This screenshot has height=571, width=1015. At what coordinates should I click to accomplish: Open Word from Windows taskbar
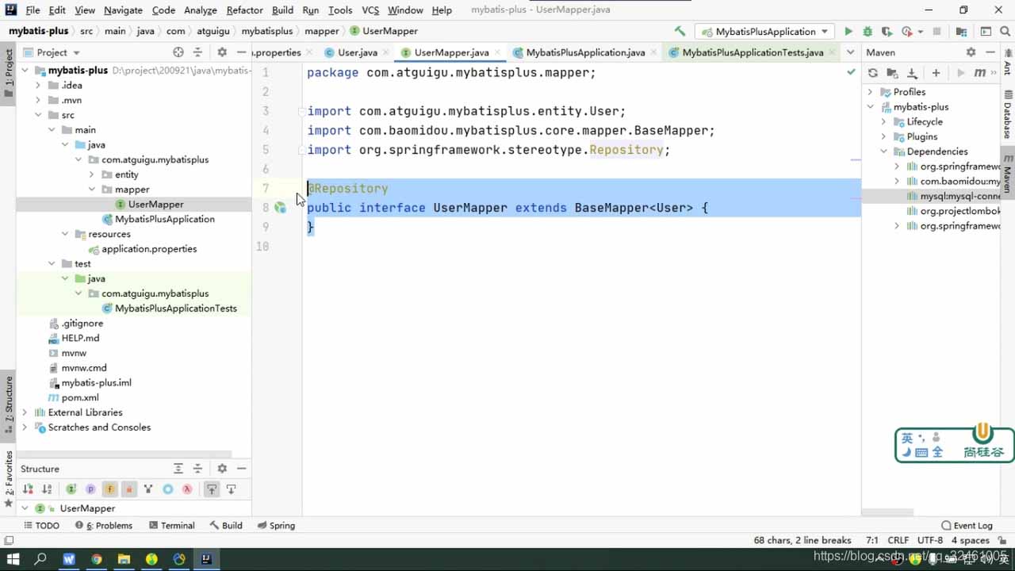[x=68, y=559]
